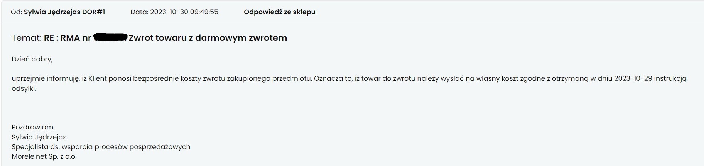The width and height of the screenshot is (704, 166).
Task: Click the closing "Pozdrawiam"
Action: (x=32, y=127)
